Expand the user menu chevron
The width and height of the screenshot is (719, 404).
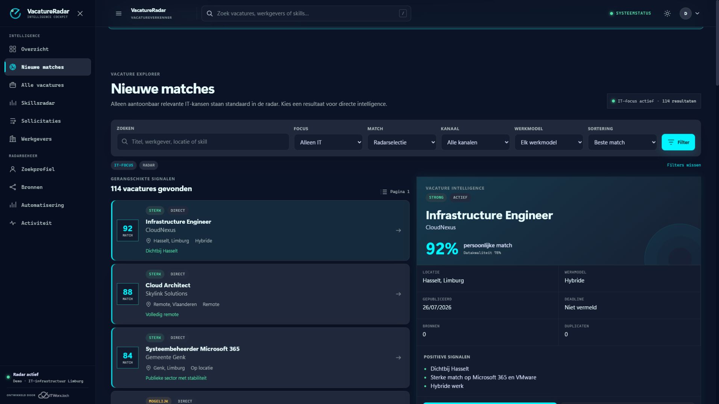[x=697, y=14]
